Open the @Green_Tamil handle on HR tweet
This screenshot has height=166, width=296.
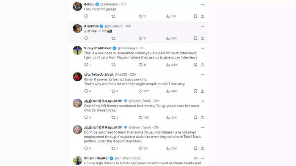140,101
